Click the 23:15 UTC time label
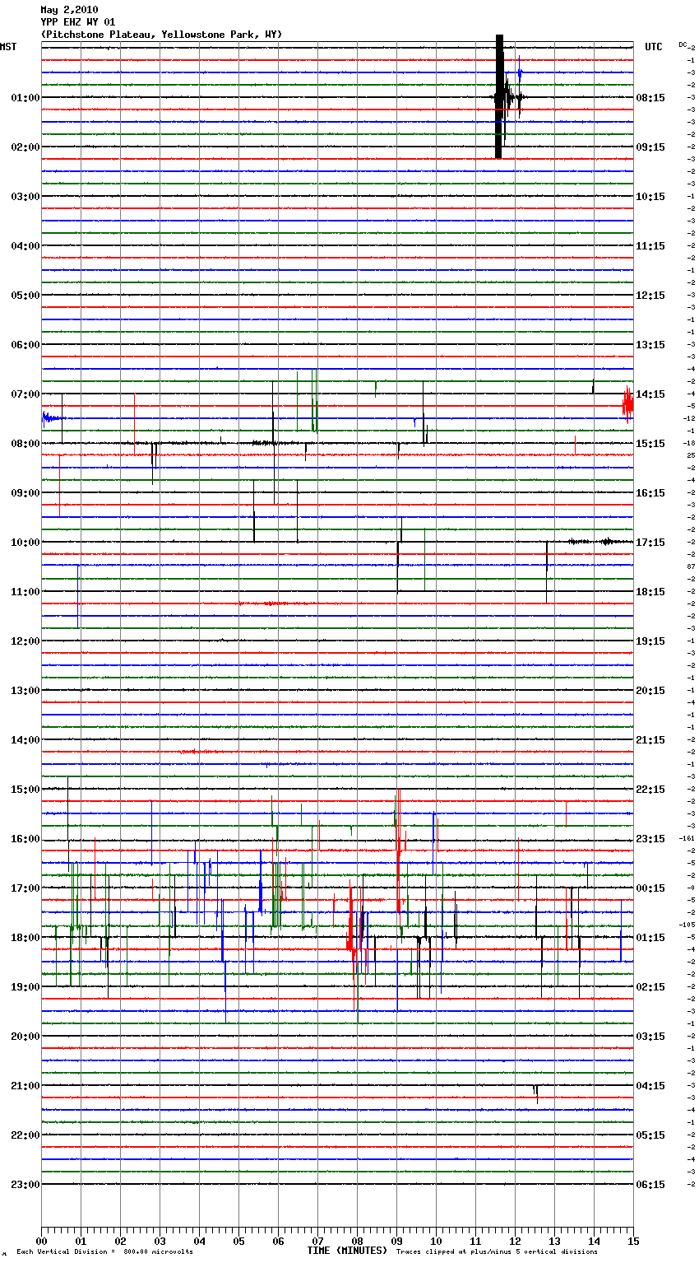The image size is (699, 1263). click(650, 839)
